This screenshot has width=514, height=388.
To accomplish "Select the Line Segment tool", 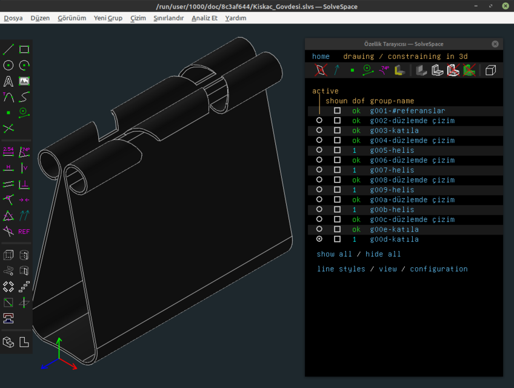I will (8, 48).
